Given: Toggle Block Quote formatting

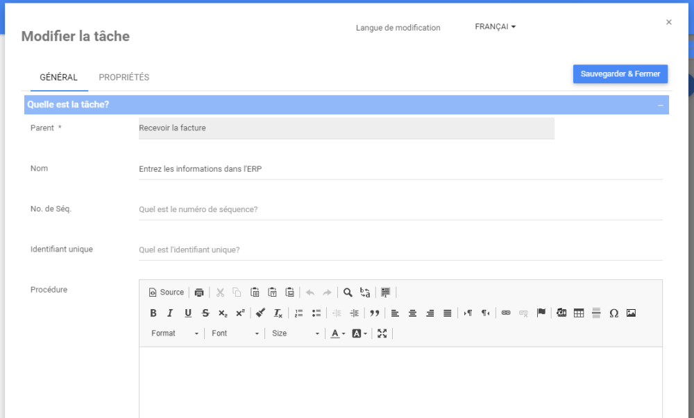Looking at the screenshot, I should (x=375, y=313).
